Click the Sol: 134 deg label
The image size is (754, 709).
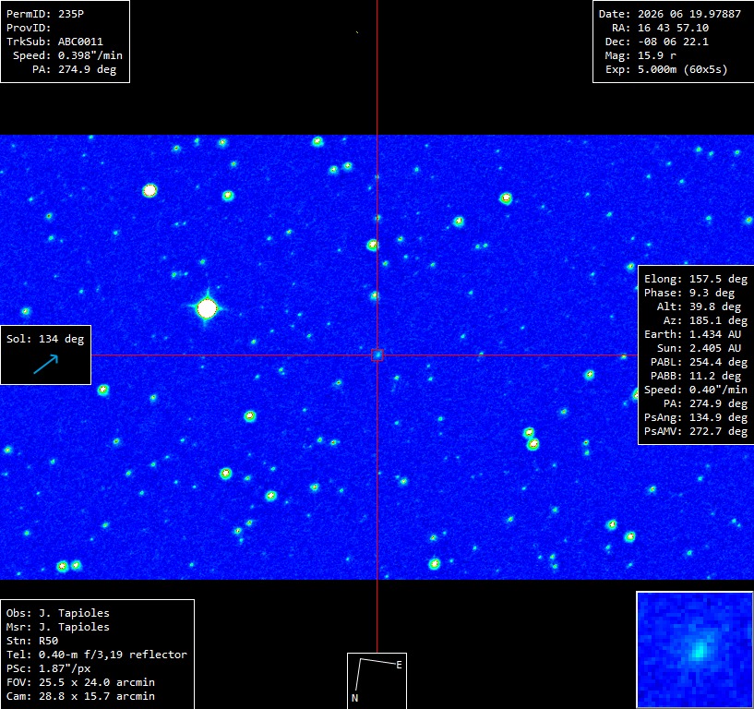point(45,339)
